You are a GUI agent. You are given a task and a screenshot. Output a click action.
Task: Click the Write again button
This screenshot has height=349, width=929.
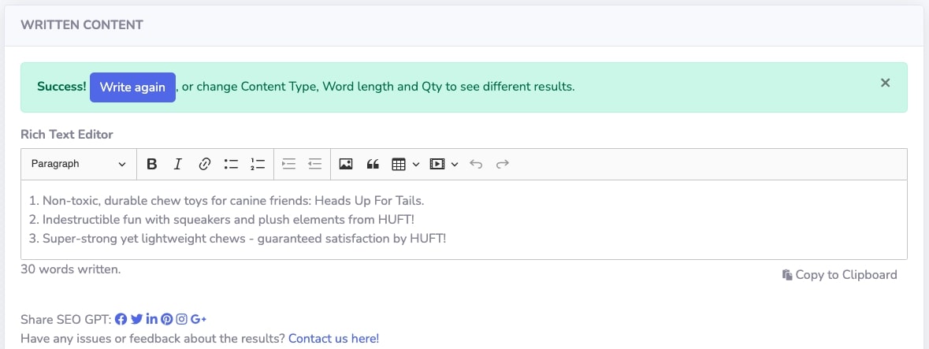tap(132, 87)
